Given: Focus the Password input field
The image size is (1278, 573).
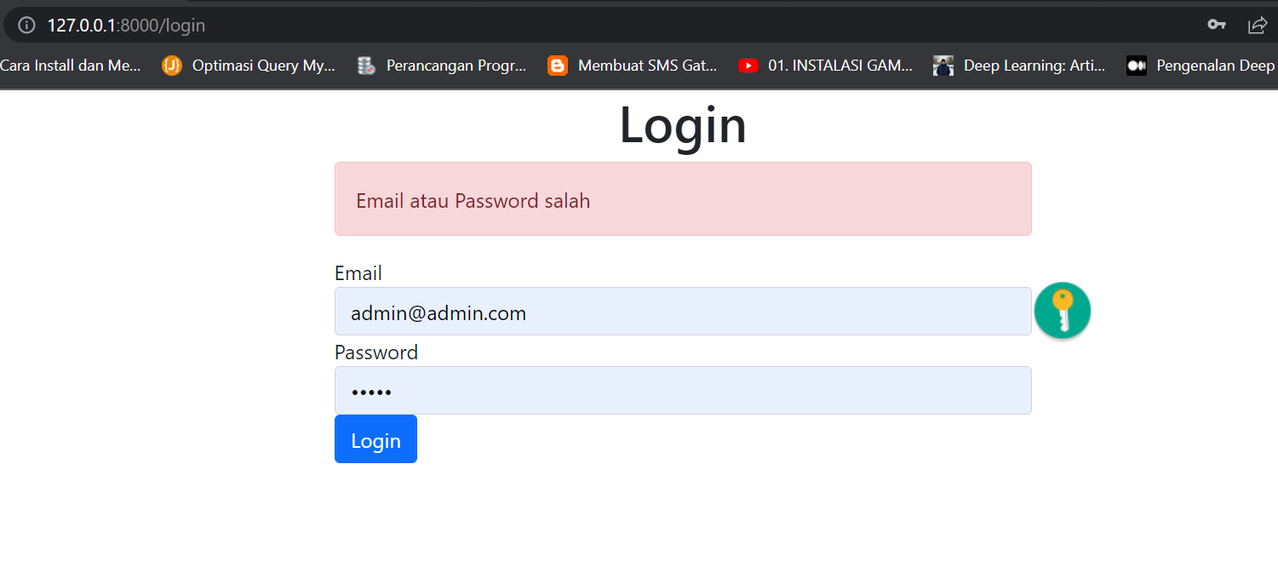Looking at the screenshot, I should click(682, 391).
